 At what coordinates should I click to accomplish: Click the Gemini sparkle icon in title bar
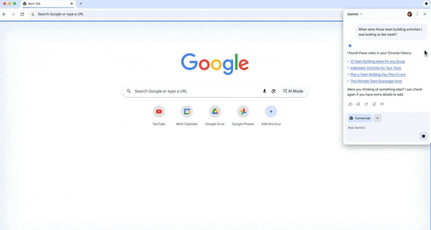point(426,3)
